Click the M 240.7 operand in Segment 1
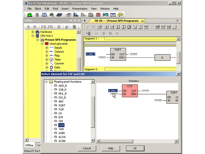 pyautogui.click(x=90, y=54)
